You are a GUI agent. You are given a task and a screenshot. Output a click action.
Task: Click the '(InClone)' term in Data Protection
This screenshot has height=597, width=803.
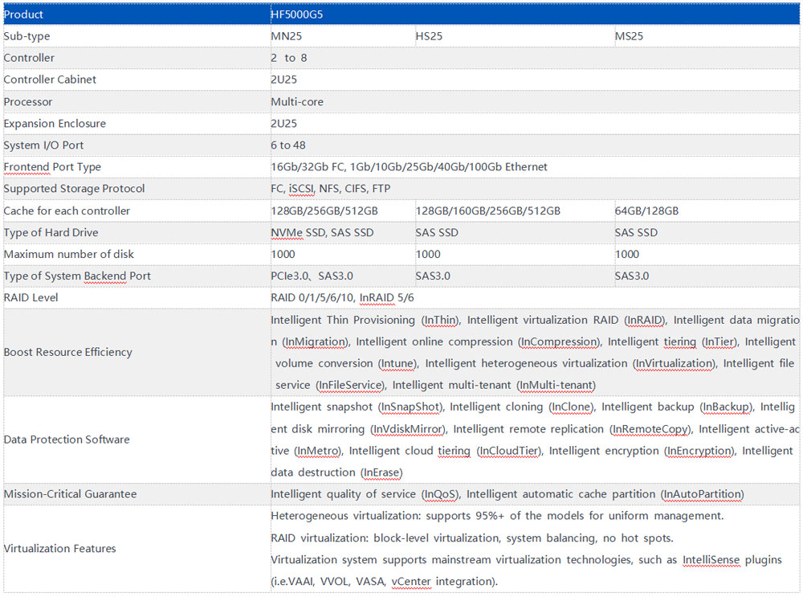(572, 407)
